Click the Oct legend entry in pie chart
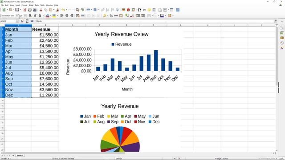Viewport: 285px width, 160px height. click(126, 122)
